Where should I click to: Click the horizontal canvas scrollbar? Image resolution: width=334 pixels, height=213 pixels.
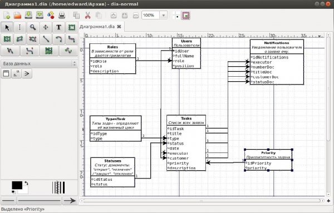point(202,200)
